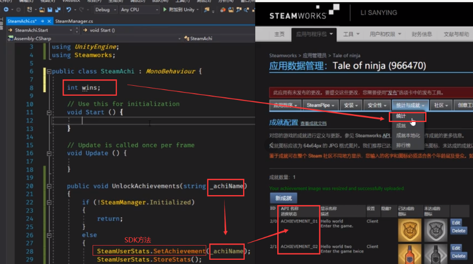Screen dimensions: 473x264
Task: Select 排行榜 from the dropdown menu
Action: pos(403,146)
